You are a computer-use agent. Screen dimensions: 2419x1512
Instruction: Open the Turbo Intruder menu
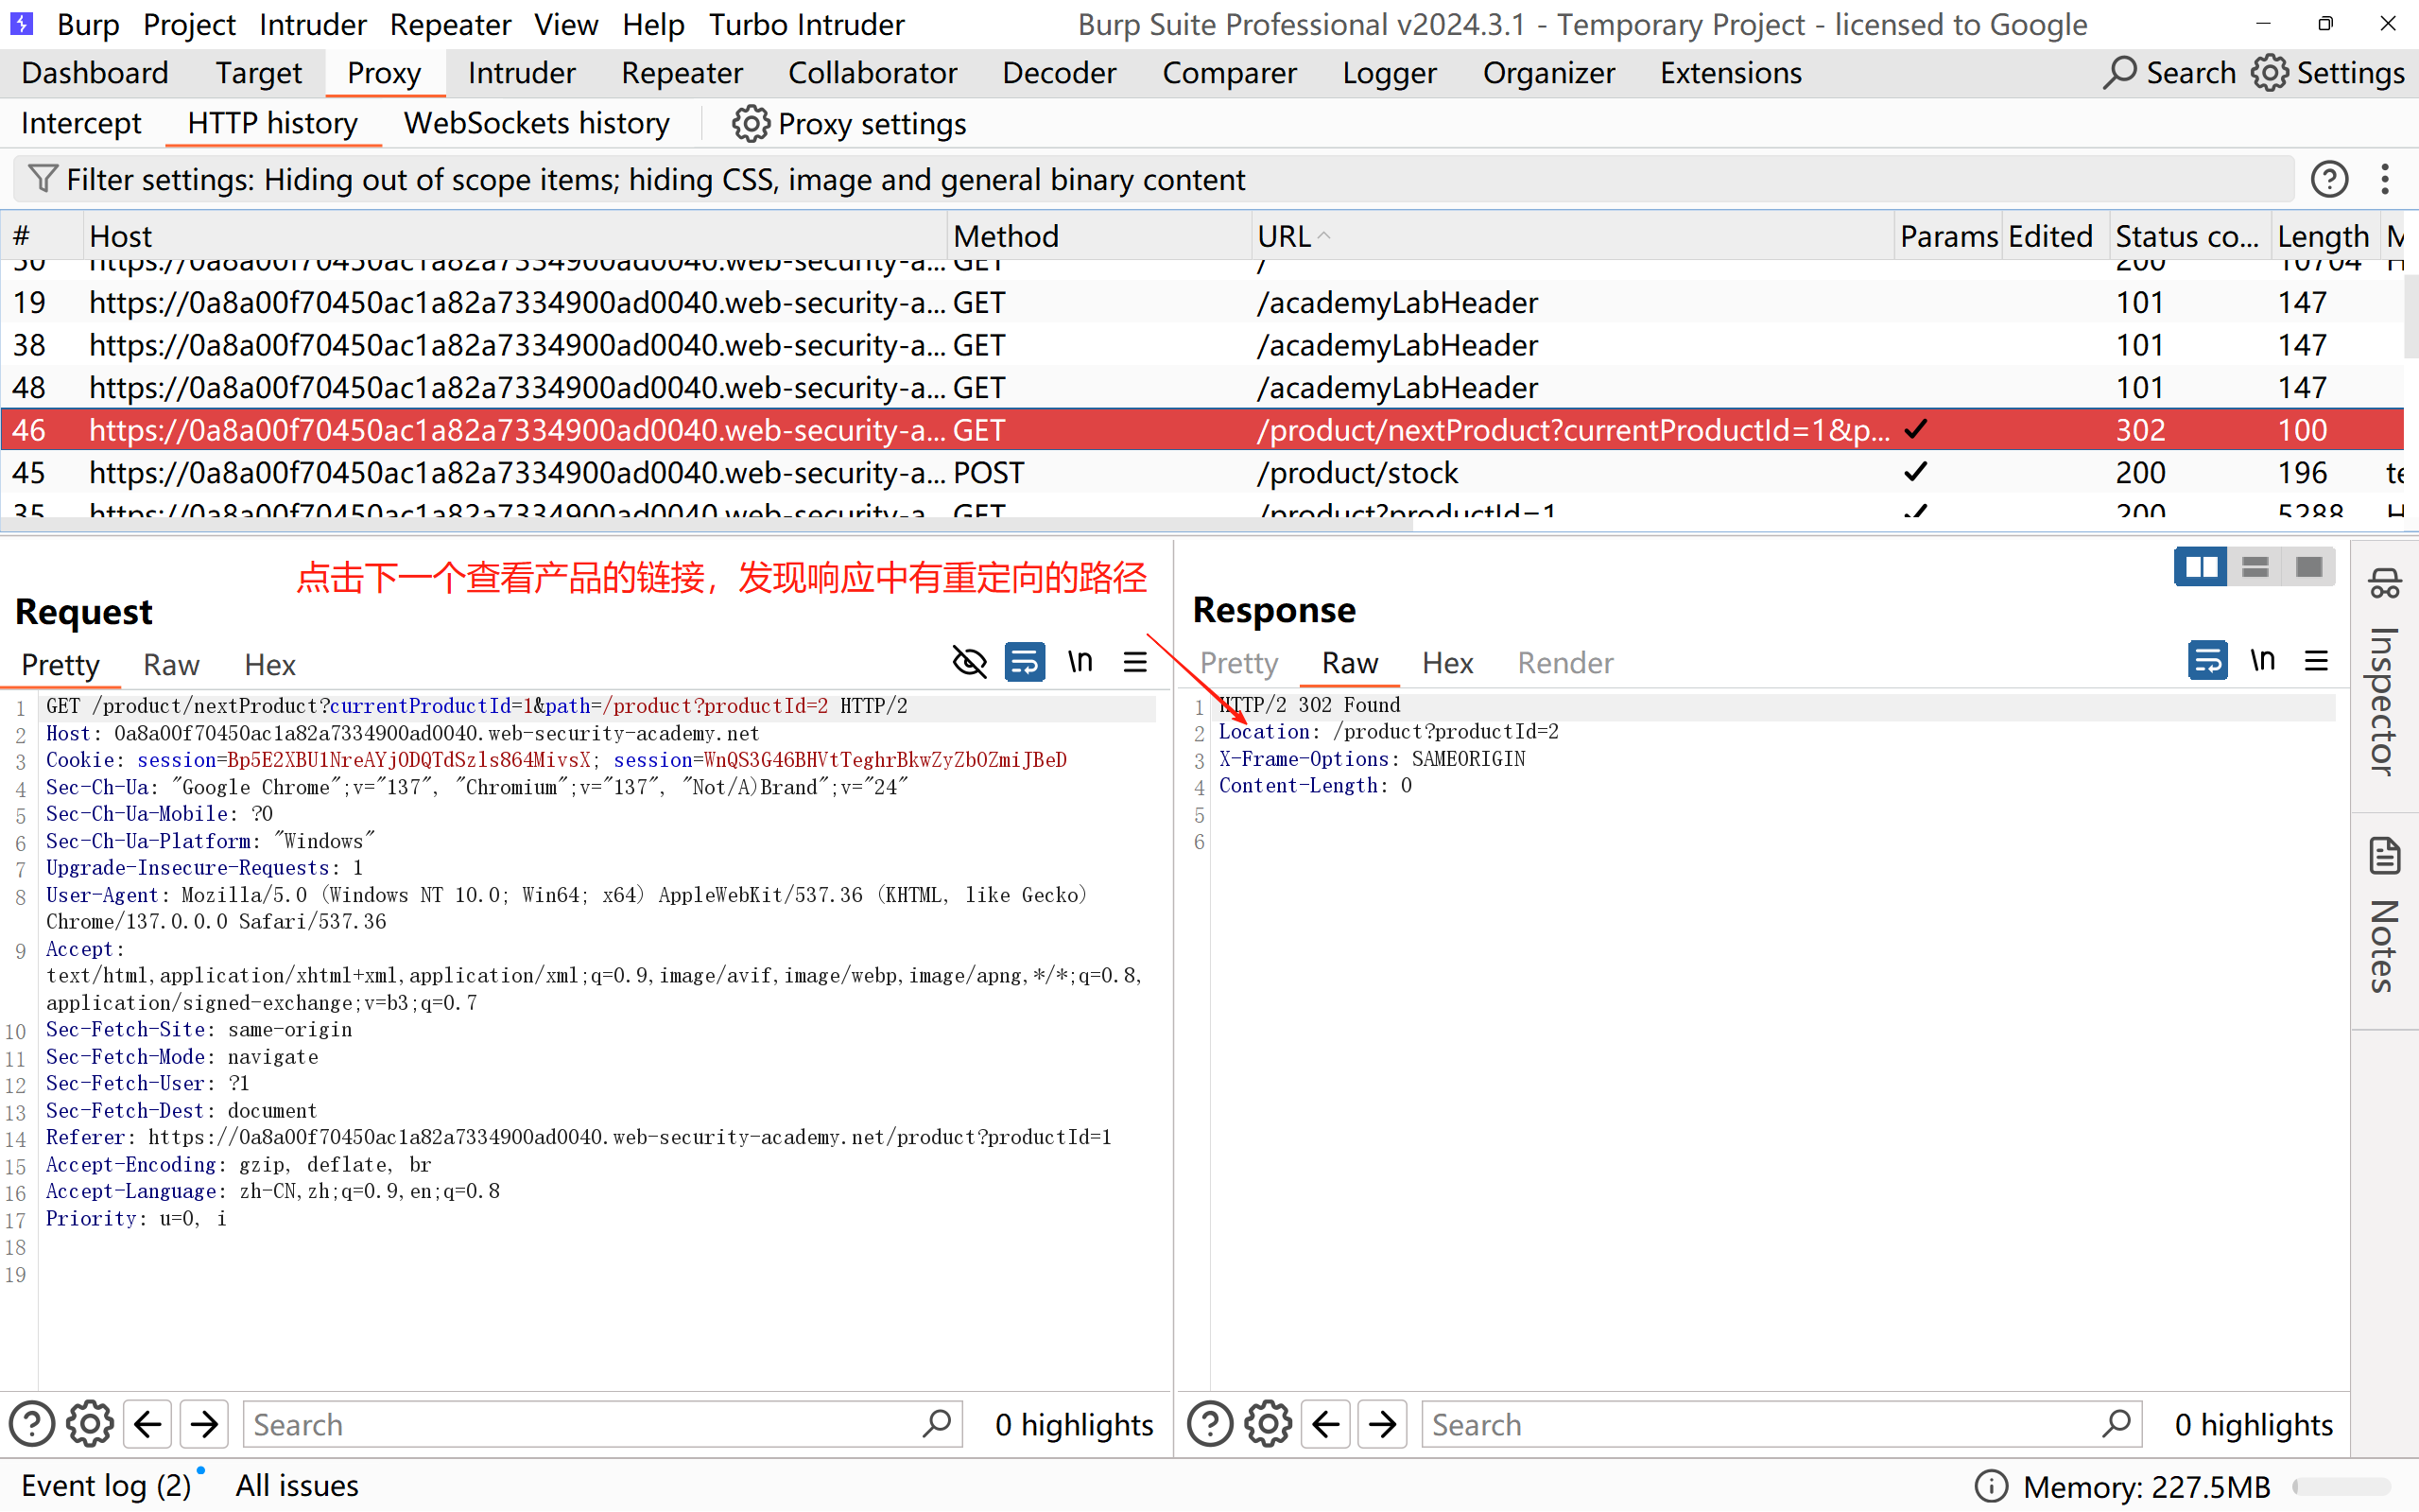(805, 24)
